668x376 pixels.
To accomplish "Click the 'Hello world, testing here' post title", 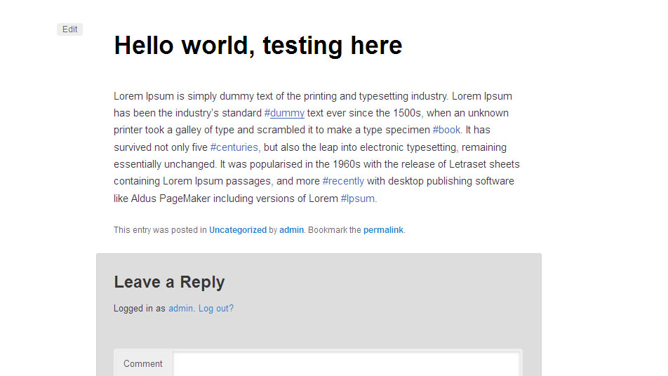I will point(258,46).
